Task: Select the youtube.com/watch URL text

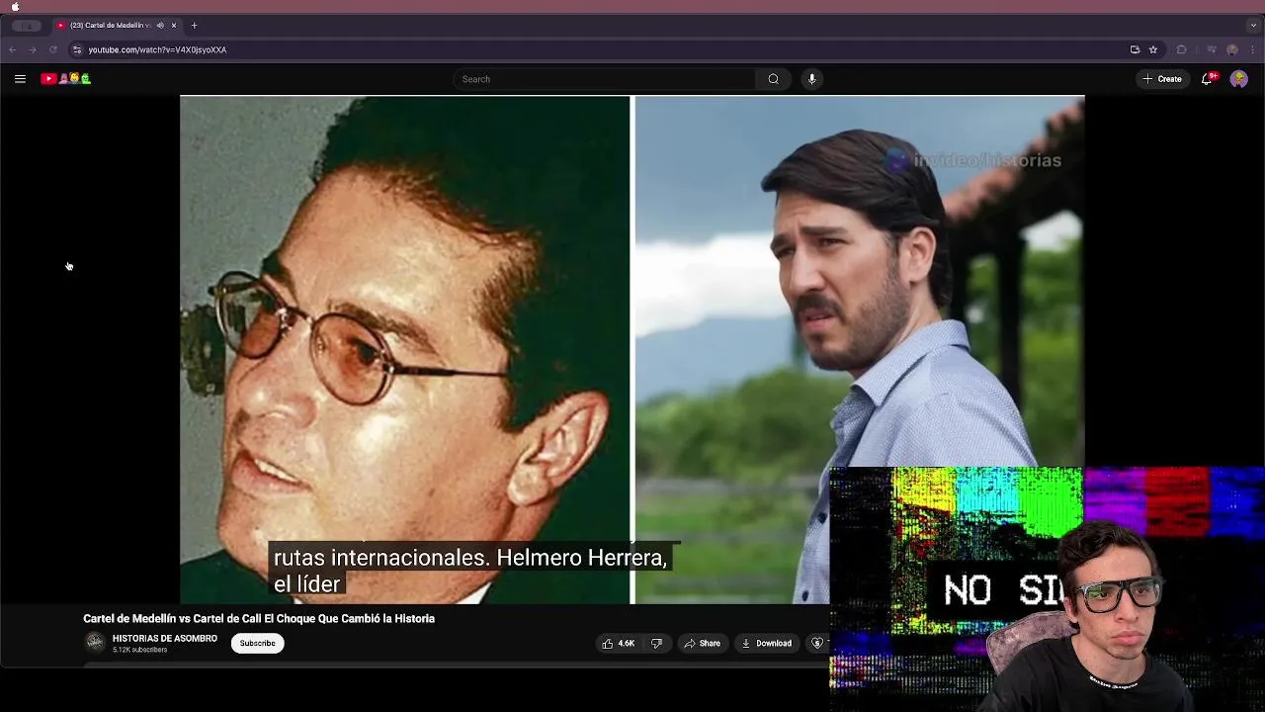Action: pos(157,49)
